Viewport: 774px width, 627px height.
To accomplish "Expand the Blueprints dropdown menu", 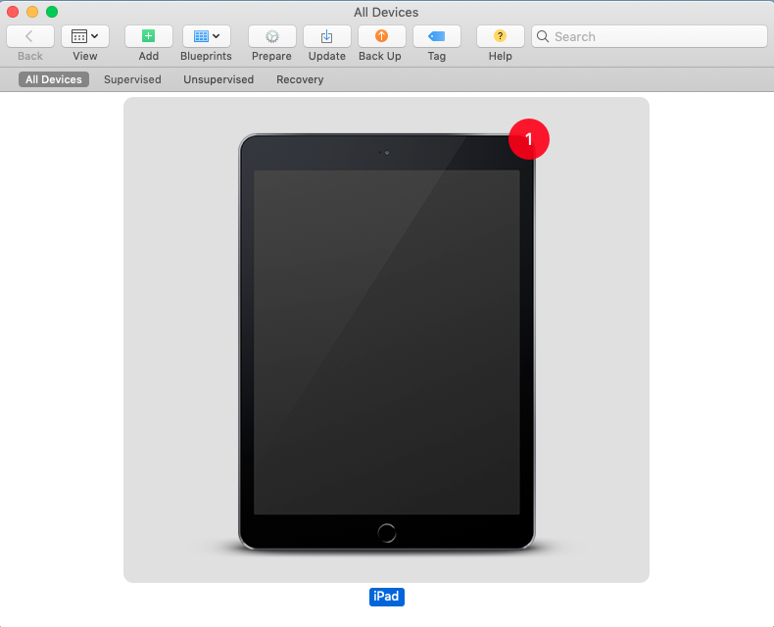I will 207,36.
